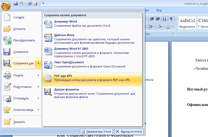Choose Преобразовать in the Office menu

point(22,40)
